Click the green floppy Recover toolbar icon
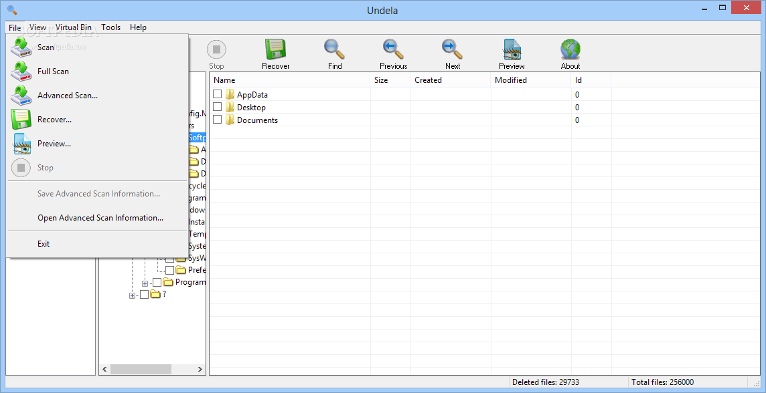 click(x=275, y=49)
